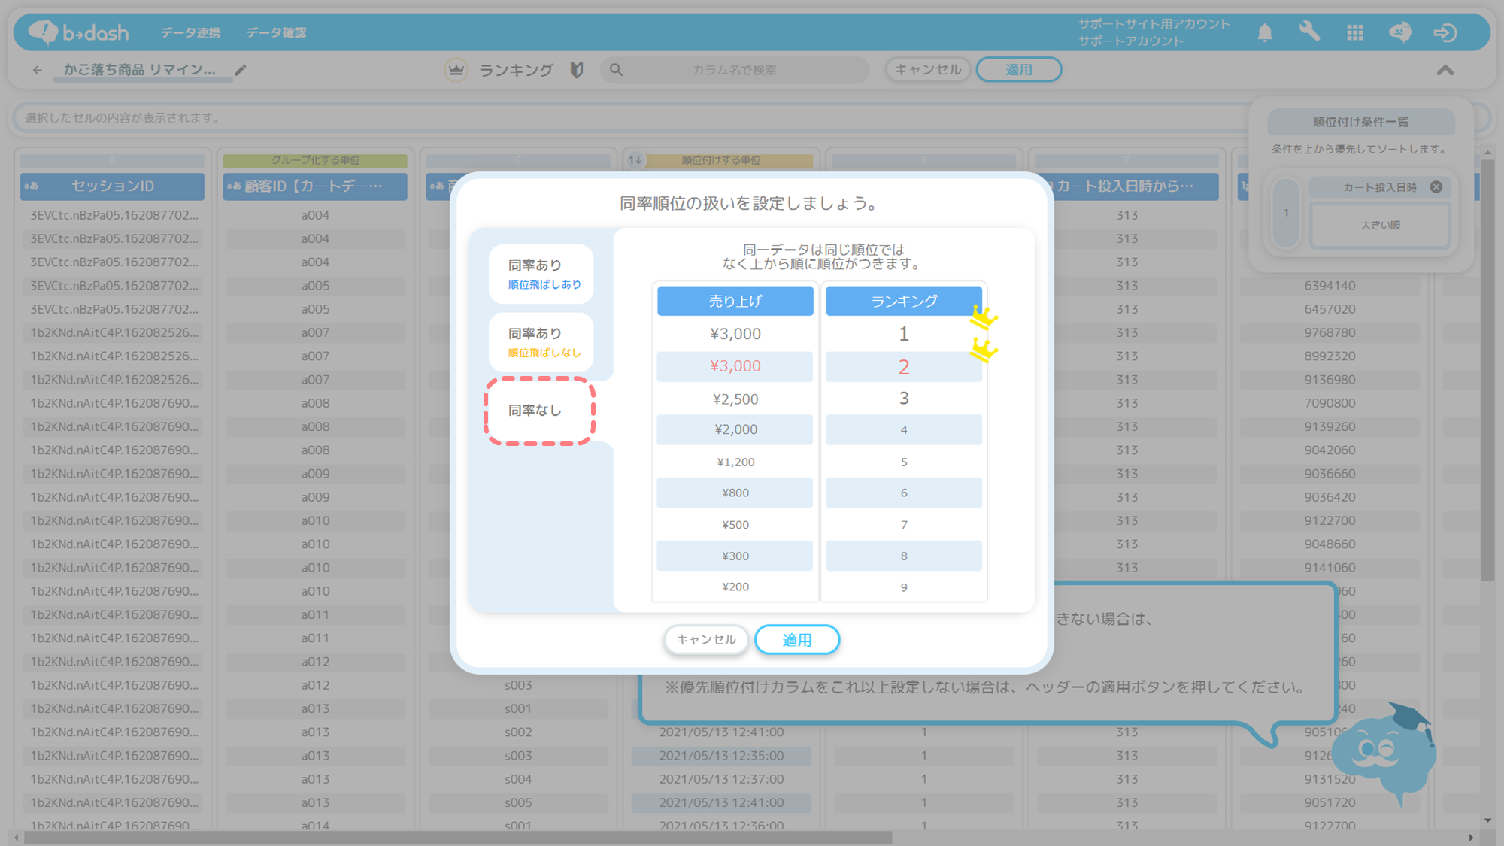Remove the カート投入日時 sort condition
This screenshot has height=846, width=1504.
(x=1436, y=186)
